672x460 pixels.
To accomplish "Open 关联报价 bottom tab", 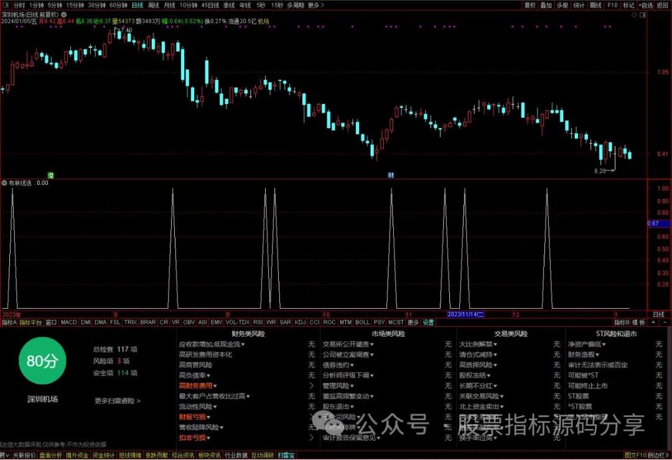I will 24,455.
